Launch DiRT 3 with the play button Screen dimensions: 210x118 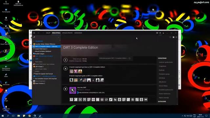(65, 60)
